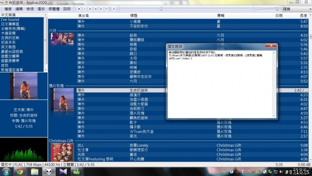312x176 pixels.
Task: Select the track 'A'Train到天堂
Action: (192, 132)
